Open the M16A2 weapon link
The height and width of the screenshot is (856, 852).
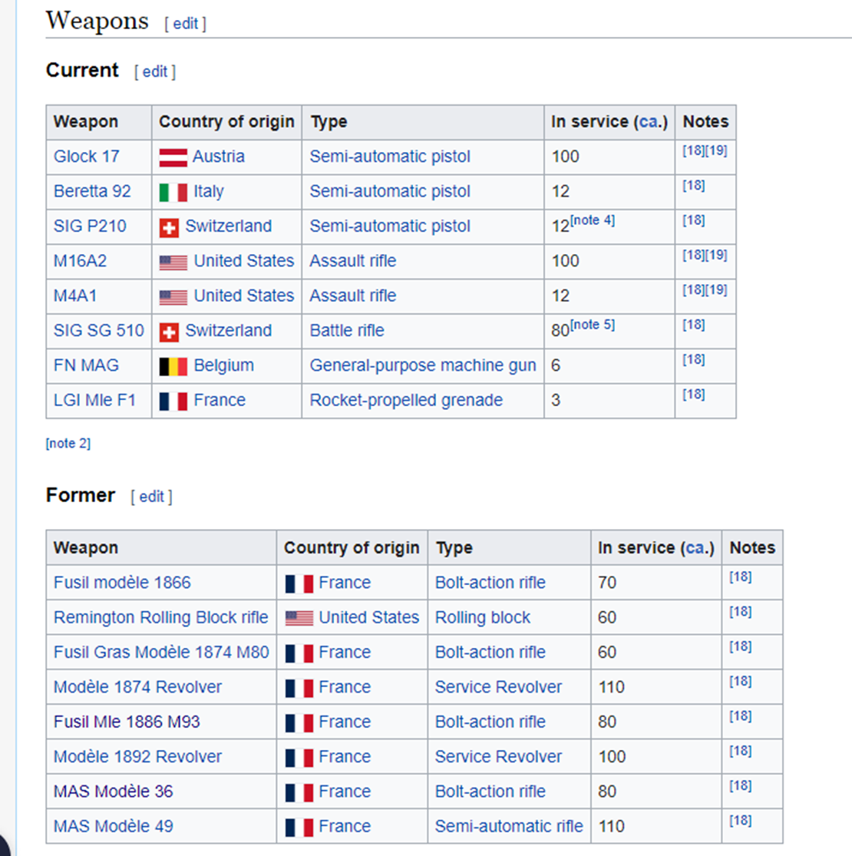[81, 261]
